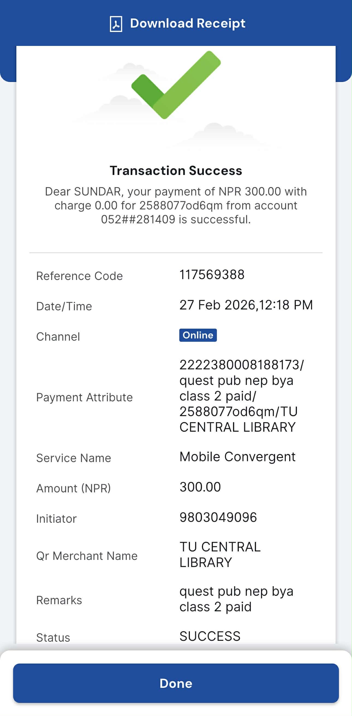Click the initiator number 9803049096
352x716 pixels.
pyautogui.click(x=218, y=517)
